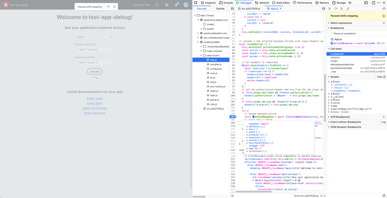This screenshot has height=198, width=387.
Task: Open the hello action dropdown
Action: (94, 37)
